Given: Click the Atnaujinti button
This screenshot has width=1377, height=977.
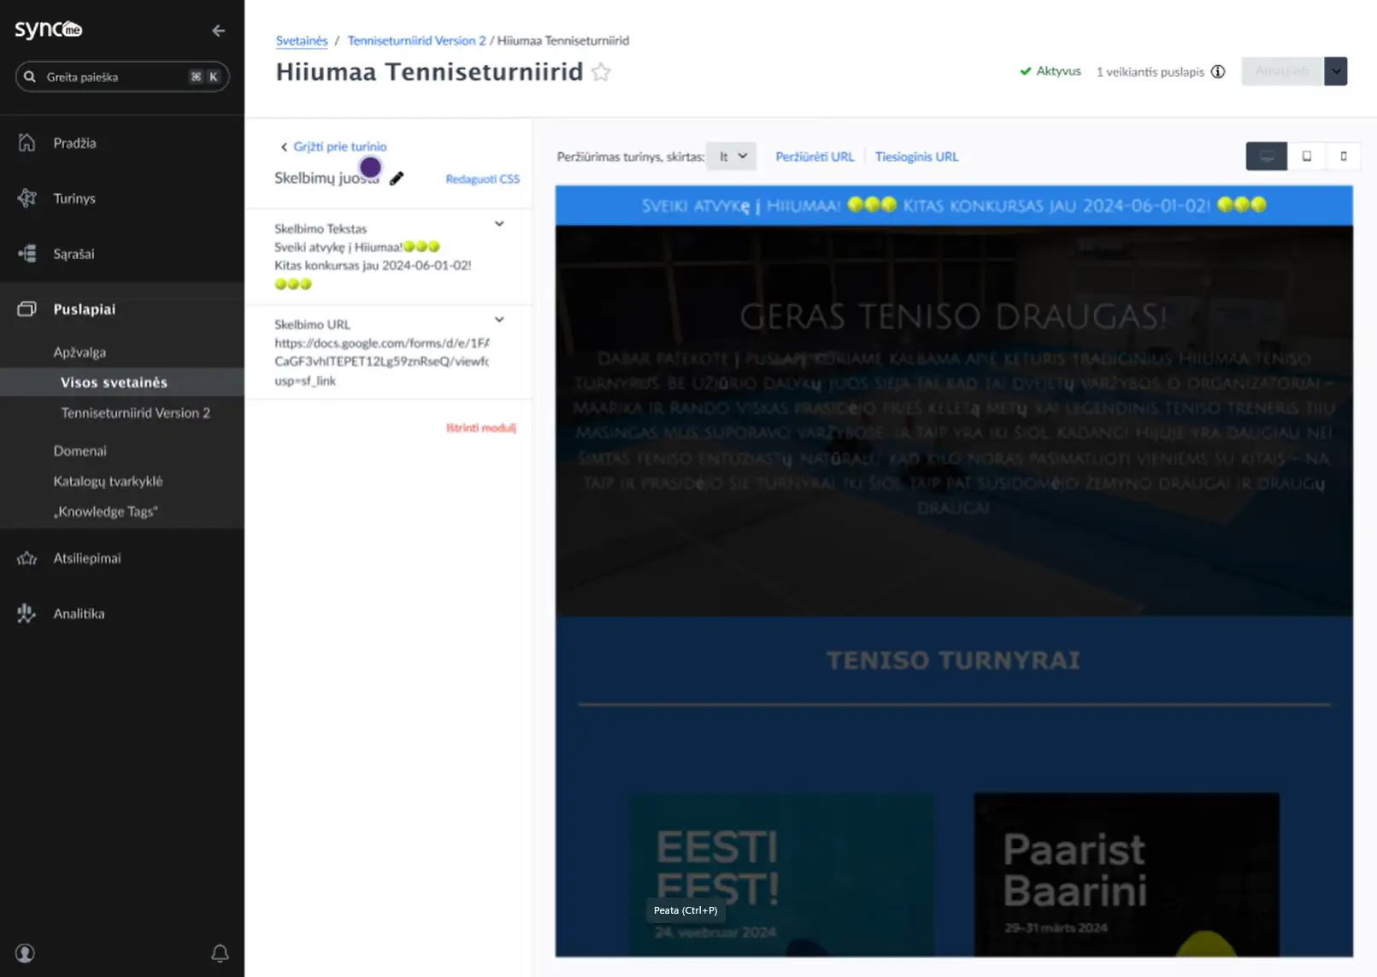Looking at the screenshot, I should click(x=1282, y=71).
